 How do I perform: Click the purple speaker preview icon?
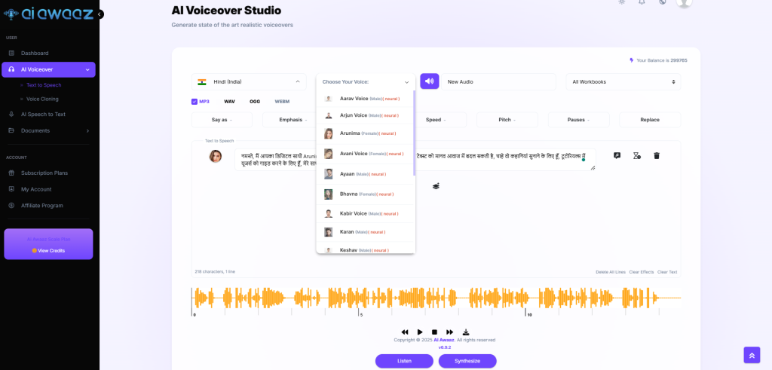coord(429,81)
